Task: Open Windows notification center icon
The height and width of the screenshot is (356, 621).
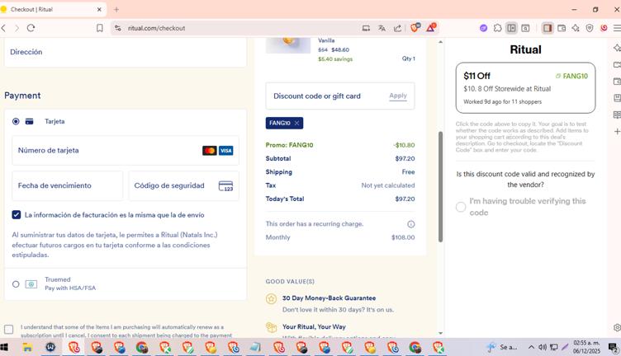Action: (613, 347)
